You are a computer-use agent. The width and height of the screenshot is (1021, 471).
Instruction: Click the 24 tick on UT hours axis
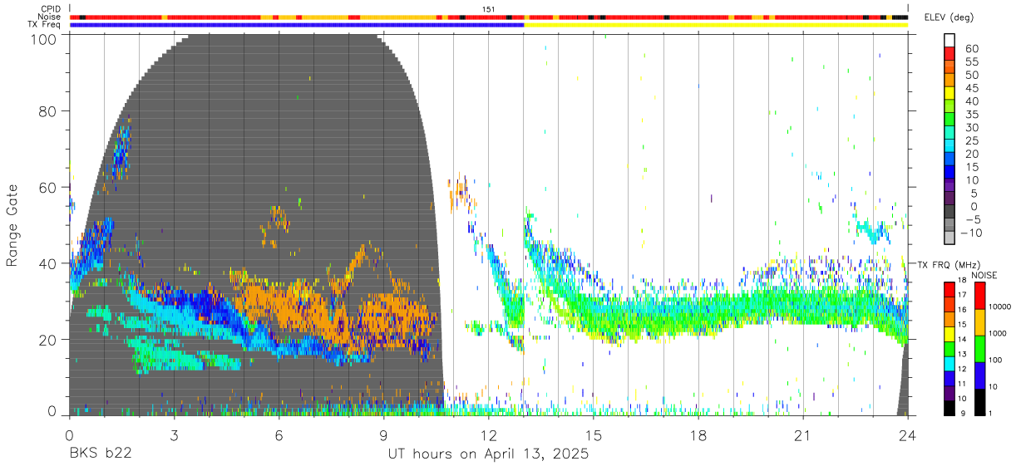click(x=908, y=435)
